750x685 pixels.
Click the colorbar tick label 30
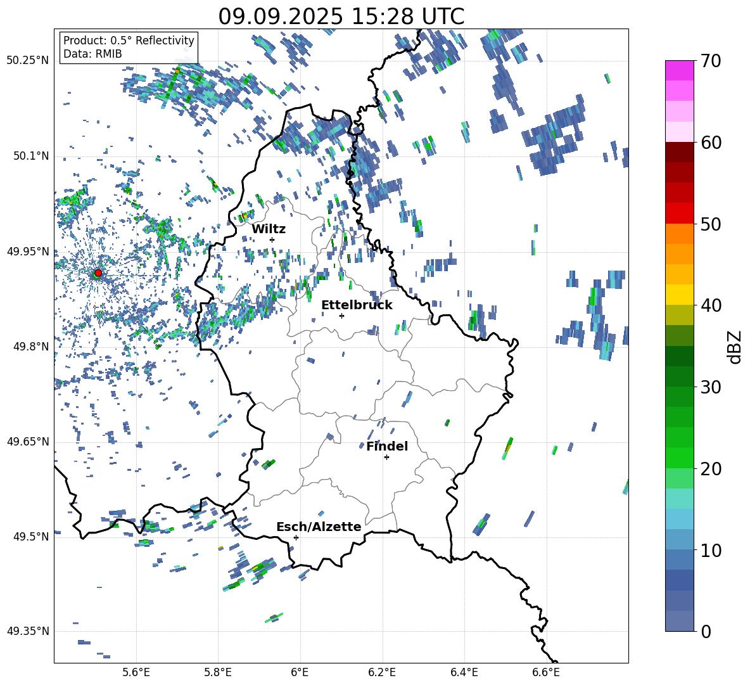711,387
